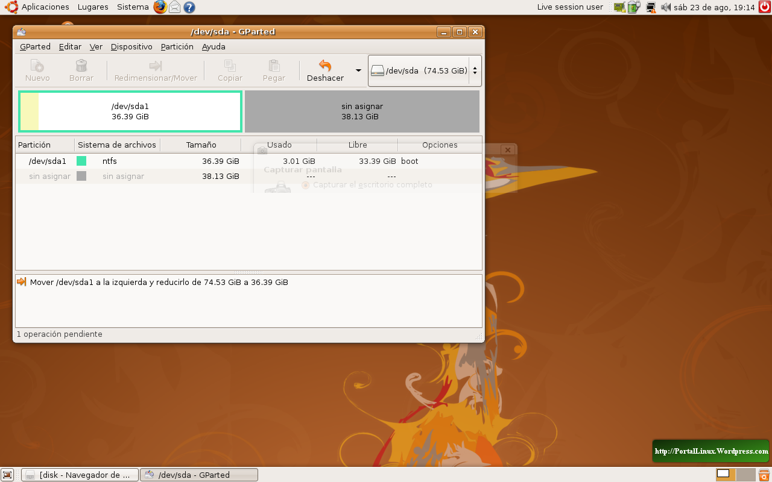772x482 pixels.
Task: Click the orange arrow pending operation icon
Action: (x=22, y=282)
